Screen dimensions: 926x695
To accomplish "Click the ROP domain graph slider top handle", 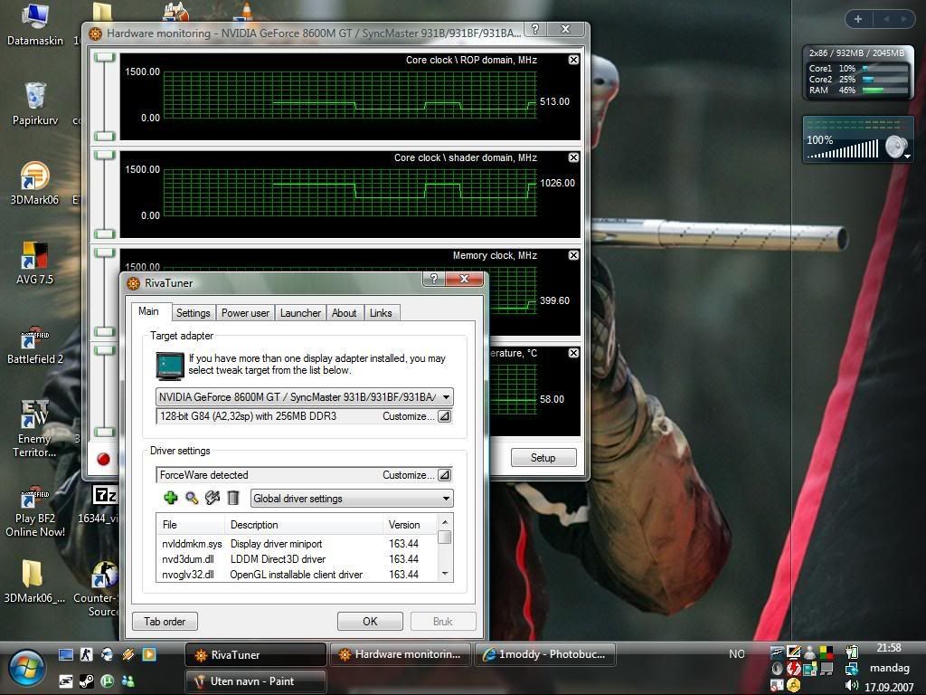I will (x=105, y=57).
